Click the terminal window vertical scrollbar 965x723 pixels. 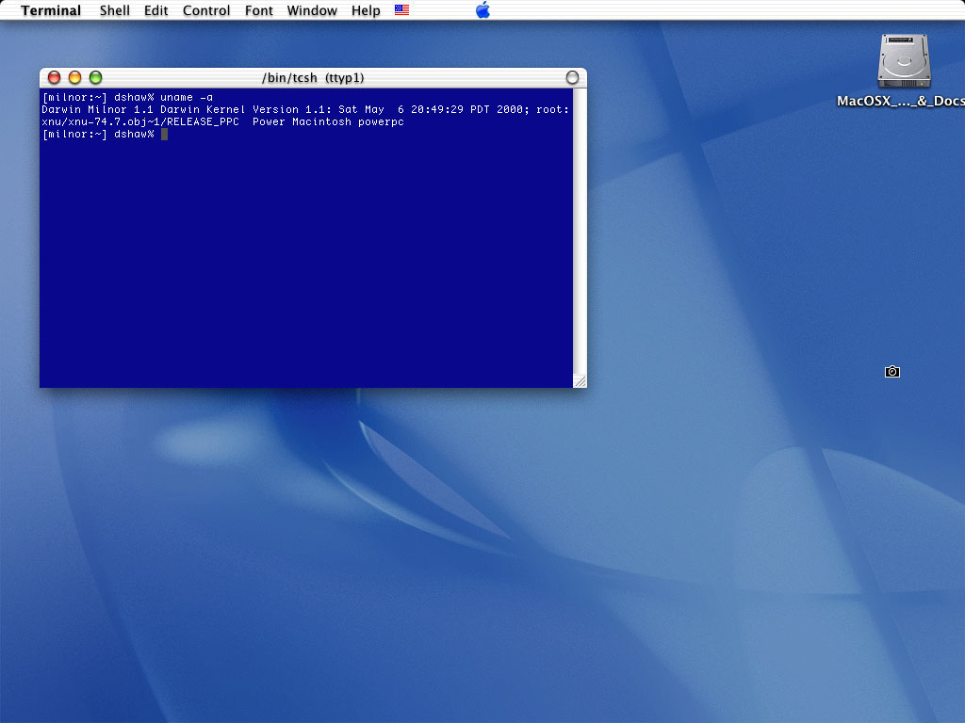580,232
